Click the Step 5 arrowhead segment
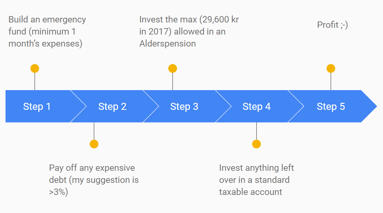The image size is (383, 213). [331, 106]
